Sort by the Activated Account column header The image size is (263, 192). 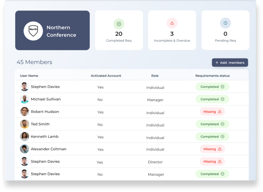tap(106, 76)
